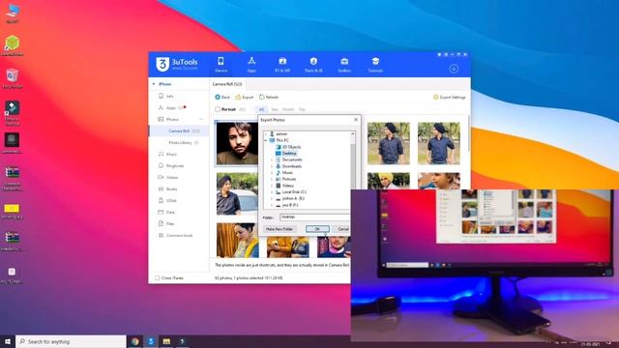Click the Folder name input field
The height and width of the screenshot is (348, 619).
point(314,217)
